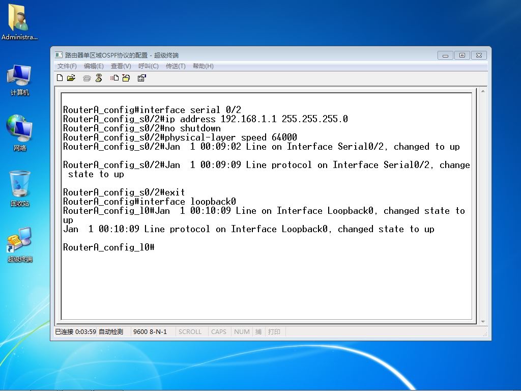Click the 'interface loopback0' command line
The height and width of the screenshot is (391, 521).
point(150,202)
